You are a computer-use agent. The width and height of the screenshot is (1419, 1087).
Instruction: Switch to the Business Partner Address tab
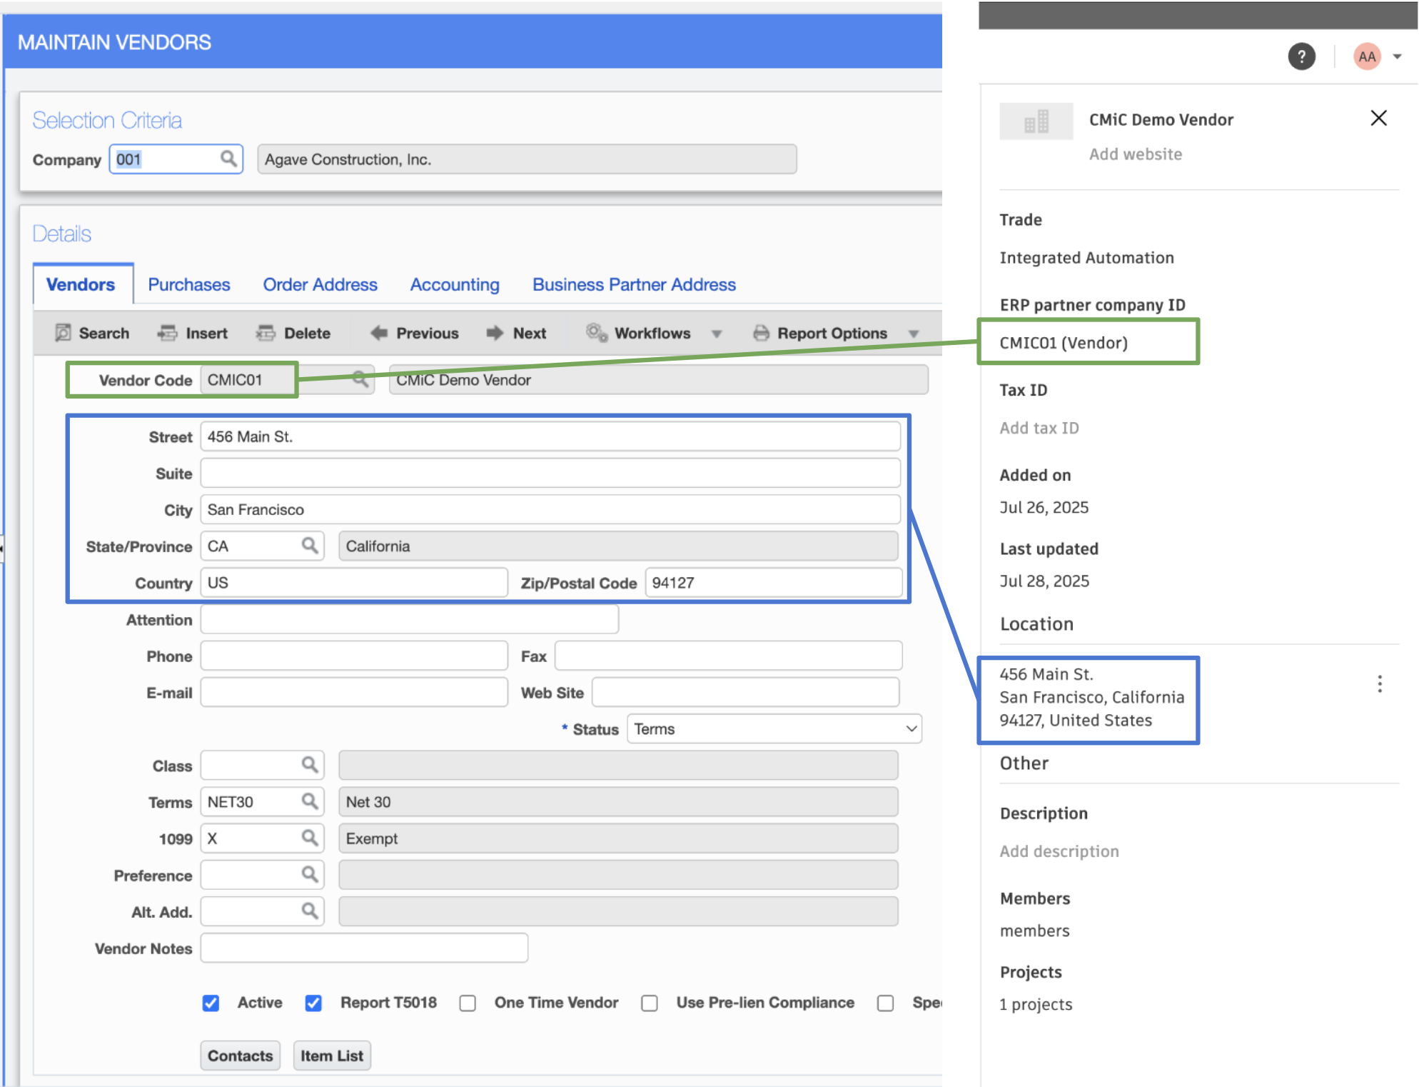pos(634,284)
